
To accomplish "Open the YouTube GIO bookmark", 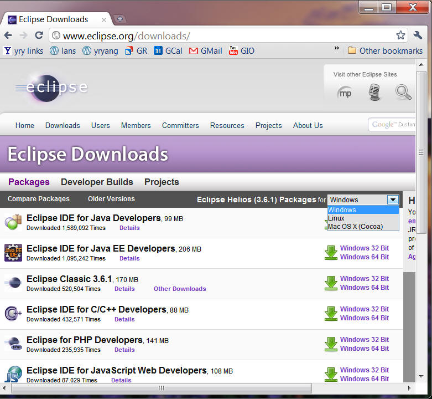I will point(242,51).
